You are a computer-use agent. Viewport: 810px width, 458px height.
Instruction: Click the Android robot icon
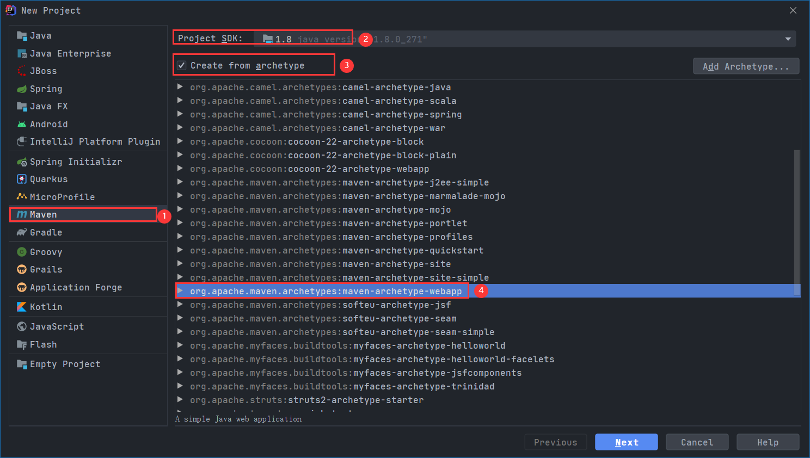[x=22, y=124]
